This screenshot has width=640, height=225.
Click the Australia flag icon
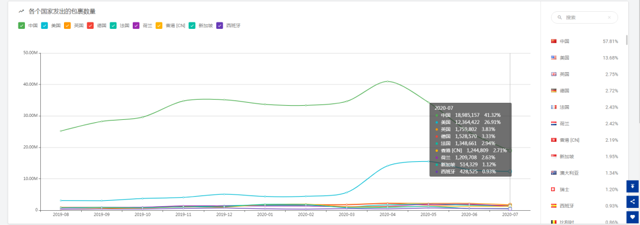click(x=554, y=172)
